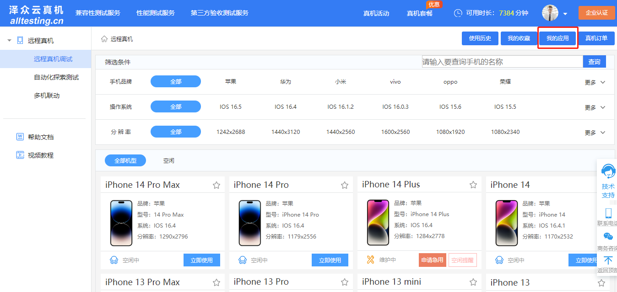Expand the dropdown arrow next to avatar
617x292 pixels.
click(565, 14)
